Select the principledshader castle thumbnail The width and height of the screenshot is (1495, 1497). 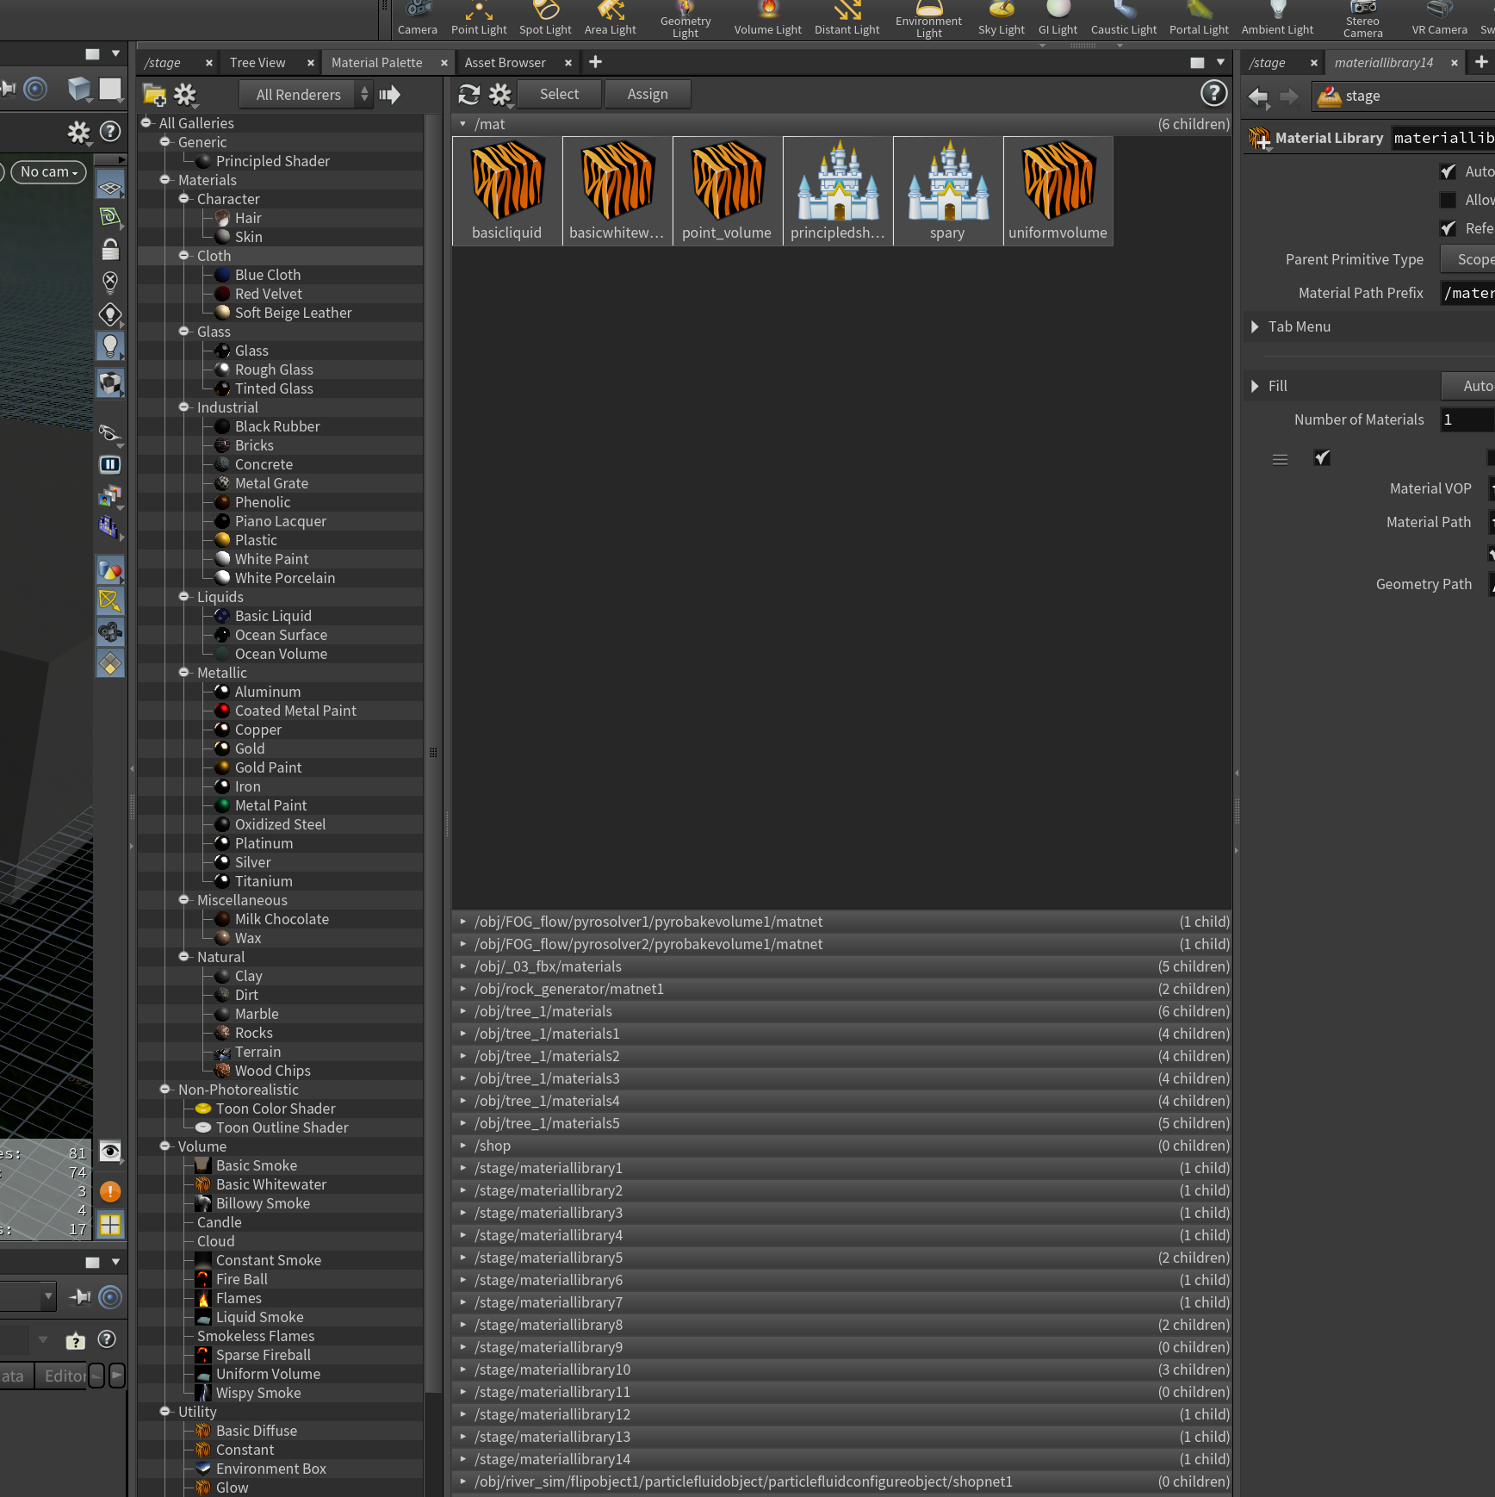click(x=838, y=191)
